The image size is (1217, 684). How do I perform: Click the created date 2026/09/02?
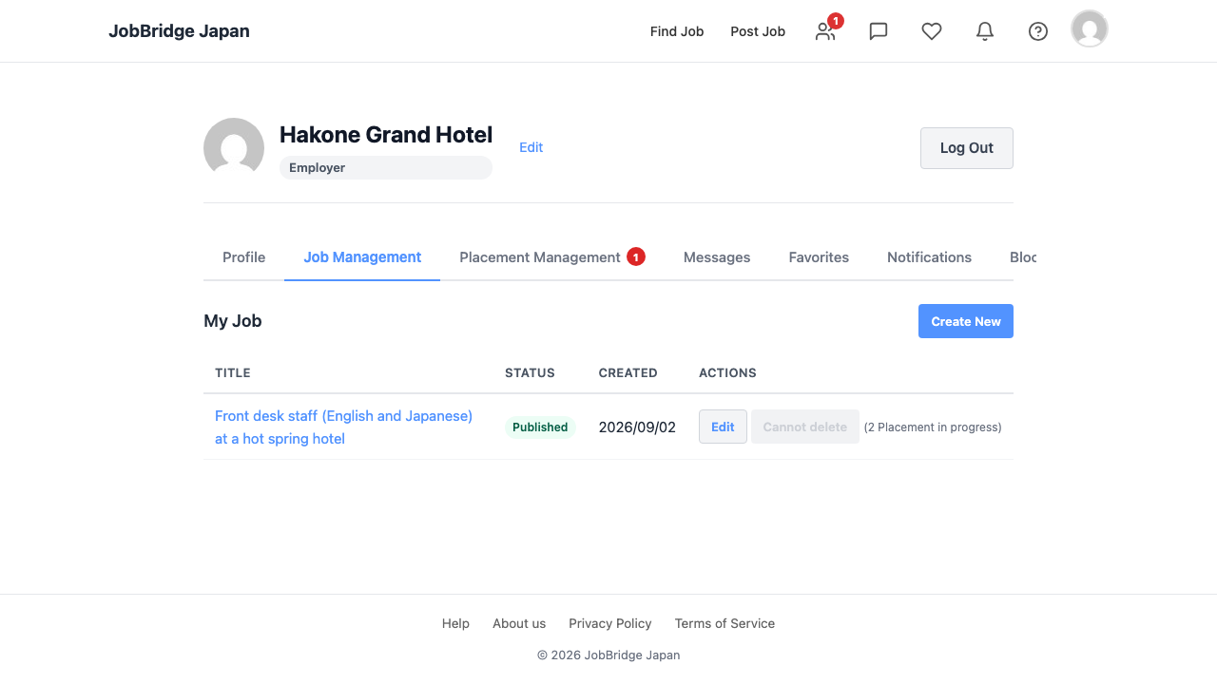pos(637,427)
